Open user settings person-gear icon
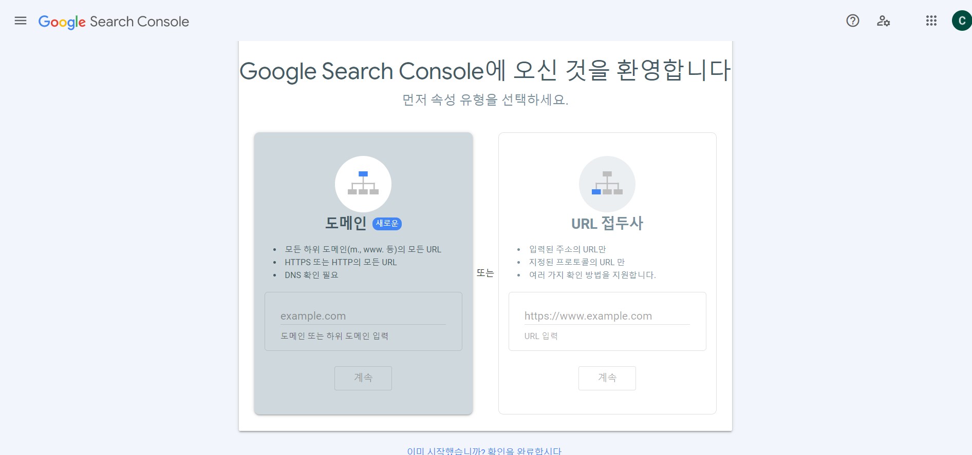The height and width of the screenshot is (455, 972). (x=883, y=21)
